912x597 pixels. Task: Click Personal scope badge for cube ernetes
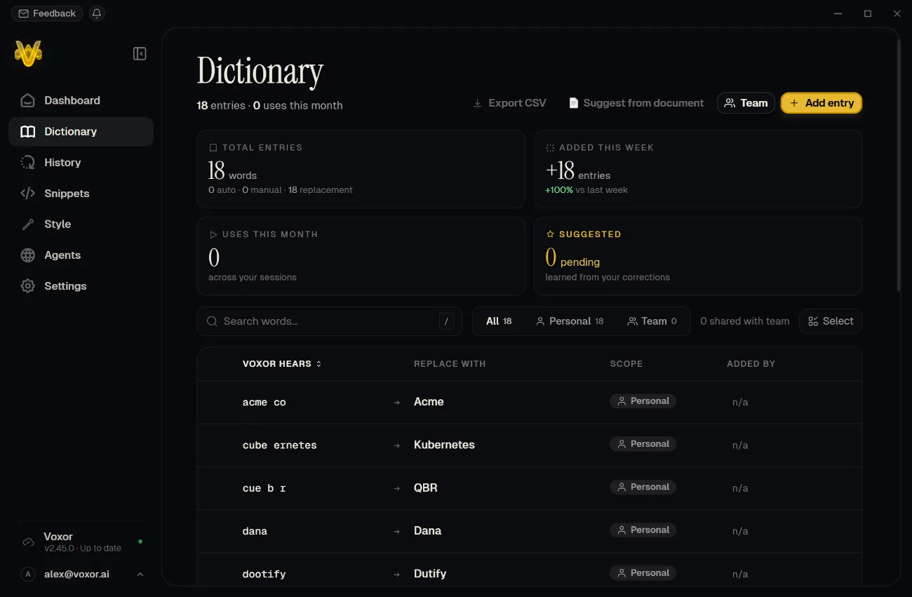[x=643, y=444]
